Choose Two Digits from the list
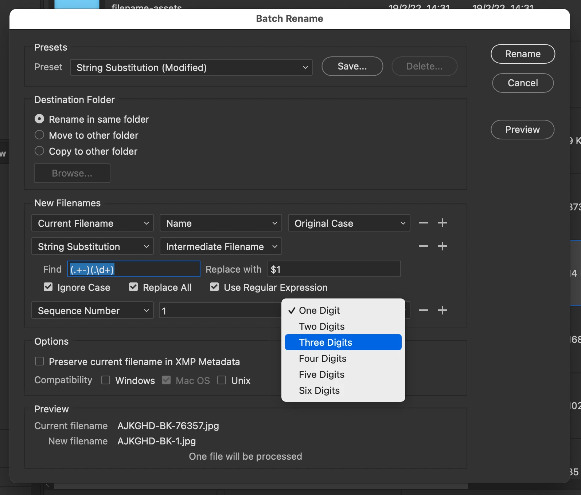The image size is (581, 495). click(343, 326)
